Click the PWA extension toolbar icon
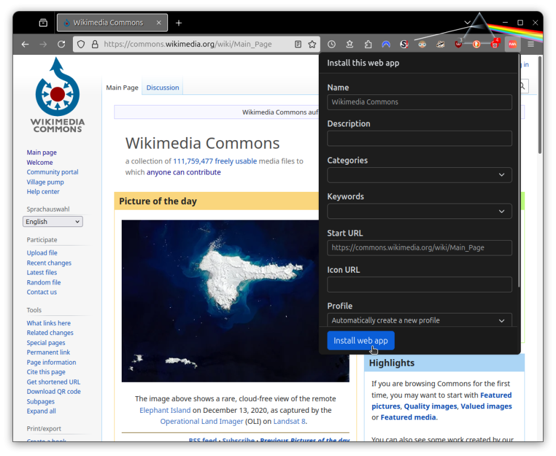This screenshot has height=456, width=556. (512, 44)
